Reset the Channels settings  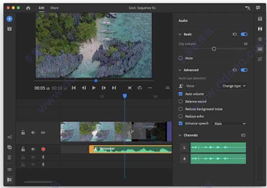click(x=244, y=135)
